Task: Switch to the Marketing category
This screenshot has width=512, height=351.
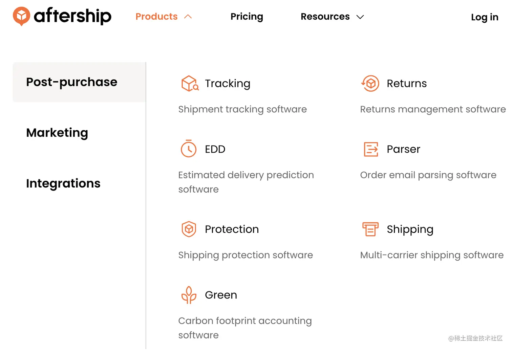Action: click(57, 133)
